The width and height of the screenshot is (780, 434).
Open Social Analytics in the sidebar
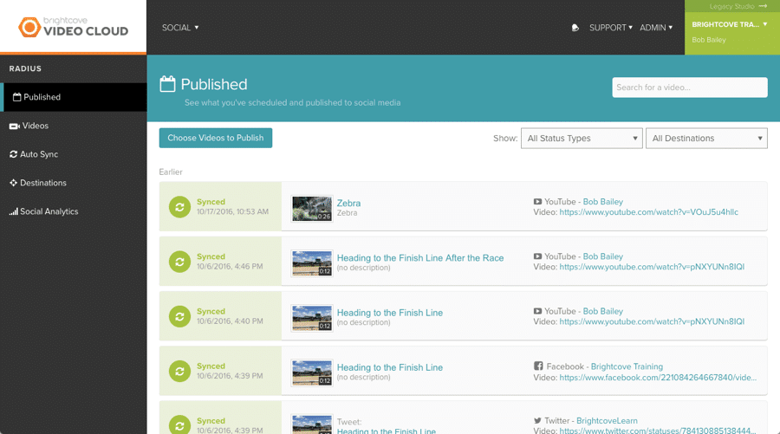coord(74,211)
